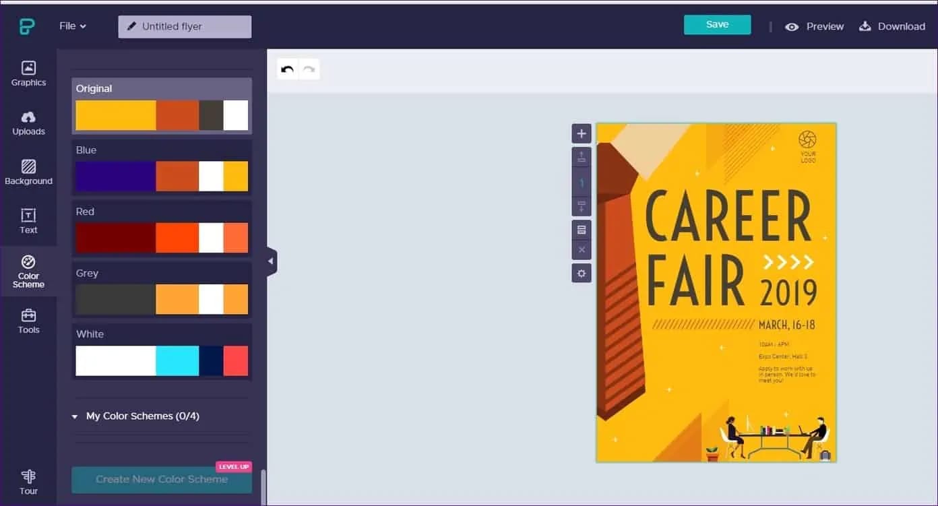
Task: Apply the Blue color scheme
Action: pos(162,168)
